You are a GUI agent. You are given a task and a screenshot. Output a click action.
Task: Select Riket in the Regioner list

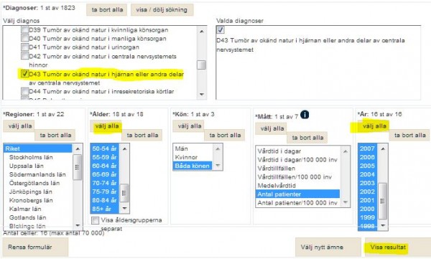pos(38,149)
